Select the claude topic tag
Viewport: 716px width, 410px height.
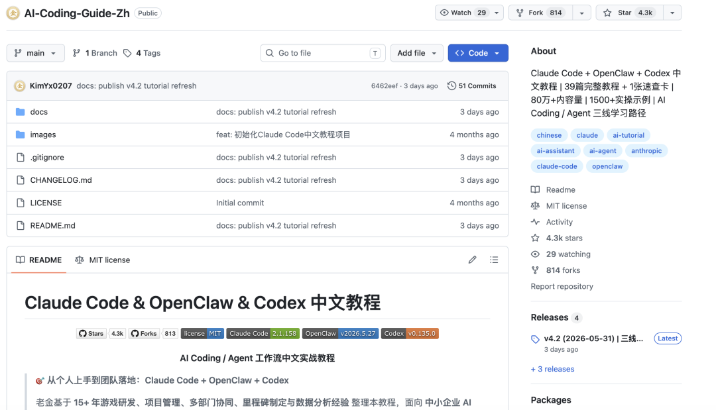[x=587, y=135]
